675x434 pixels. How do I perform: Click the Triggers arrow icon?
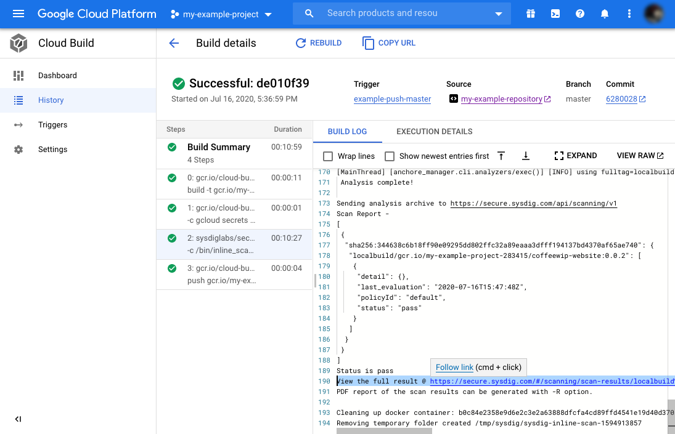(x=18, y=124)
